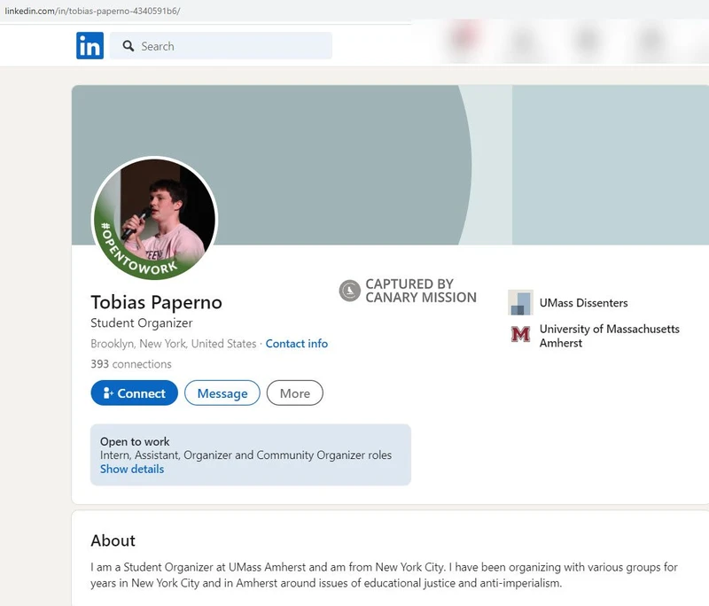Open University of Massachusetts Amherst link
Screen dimensions: 709x606
click(x=609, y=336)
